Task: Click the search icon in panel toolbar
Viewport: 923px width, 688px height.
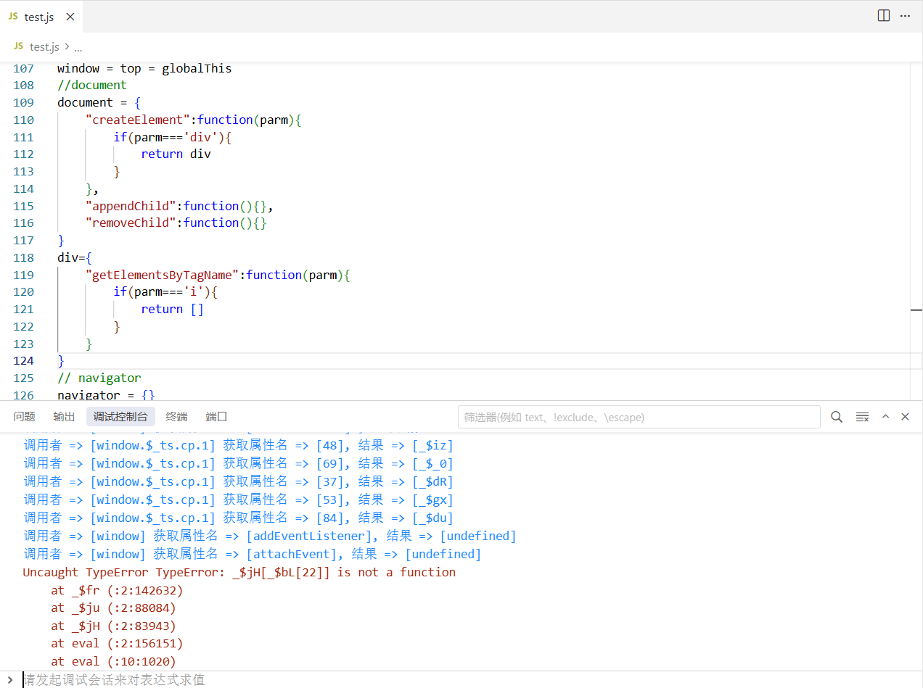Action: click(x=837, y=417)
